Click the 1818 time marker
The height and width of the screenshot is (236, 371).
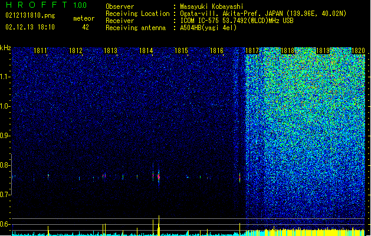[287, 51]
